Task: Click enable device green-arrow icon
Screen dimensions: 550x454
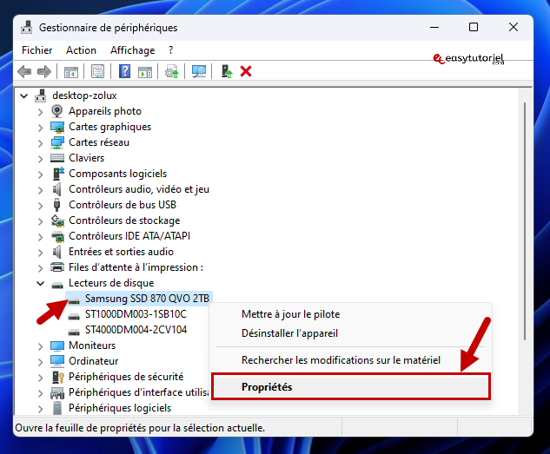Action: tap(227, 72)
